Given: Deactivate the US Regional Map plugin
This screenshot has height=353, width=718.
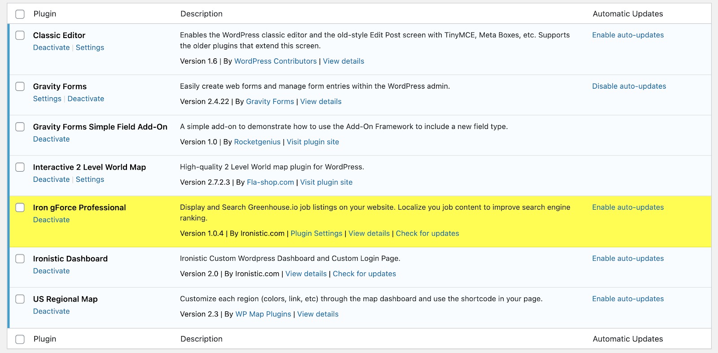Looking at the screenshot, I should (51, 311).
